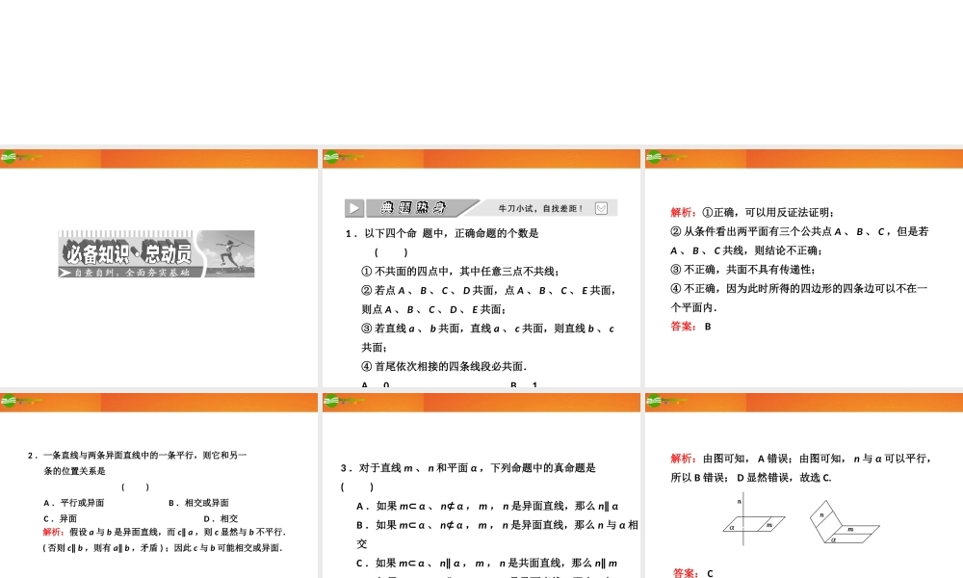Image resolution: width=963 pixels, height=578 pixels.
Task: Click the red 解析 label before ①正确
Action: click(x=684, y=213)
